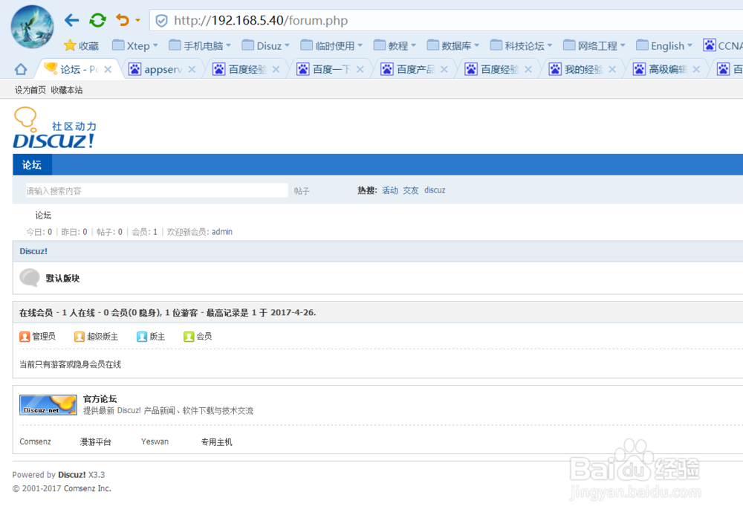Click the 会员 green legend icon

(x=189, y=336)
